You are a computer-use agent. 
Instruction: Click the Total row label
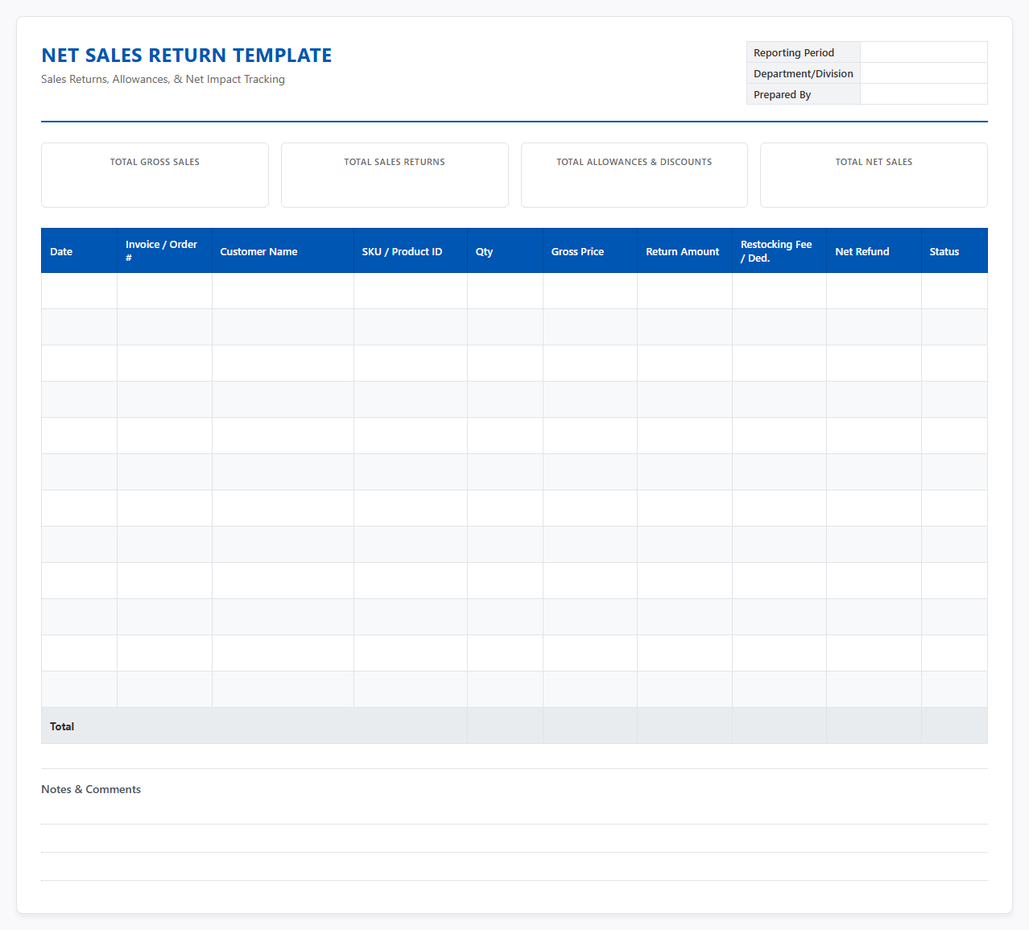[62, 726]
